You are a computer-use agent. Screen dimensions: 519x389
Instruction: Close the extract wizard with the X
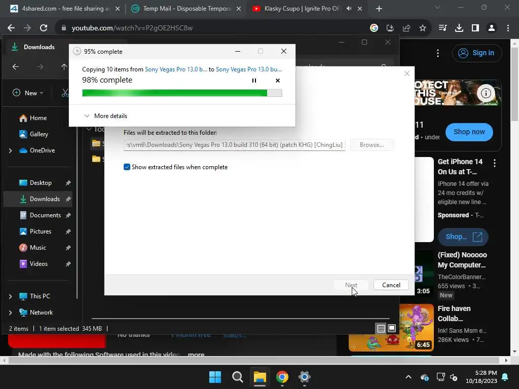[407, 73]
